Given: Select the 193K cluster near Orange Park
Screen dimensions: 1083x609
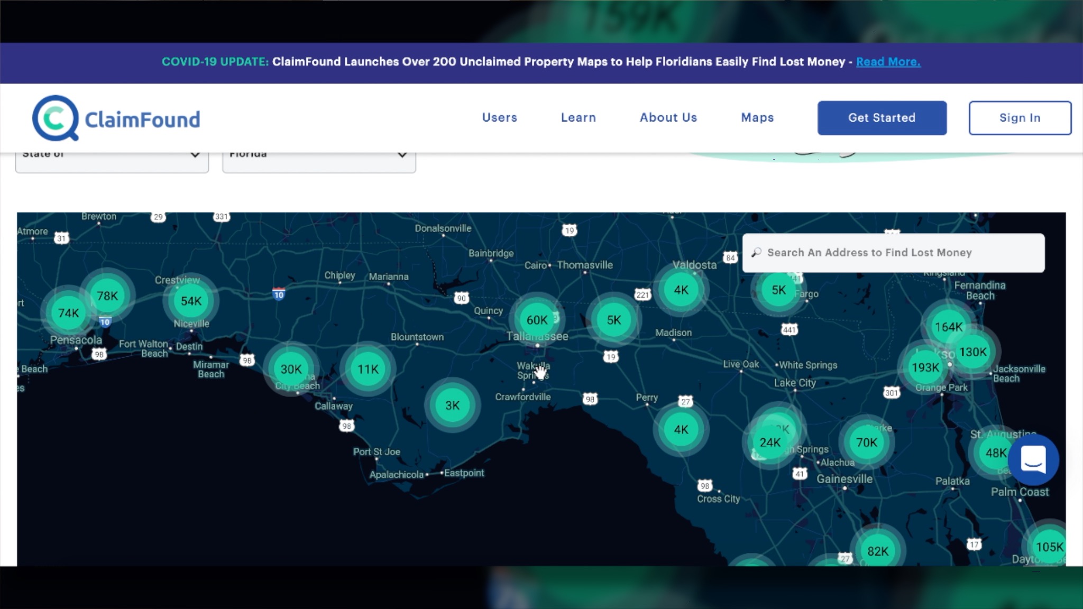Looking at the screenshot, I should tap(925, 367).
